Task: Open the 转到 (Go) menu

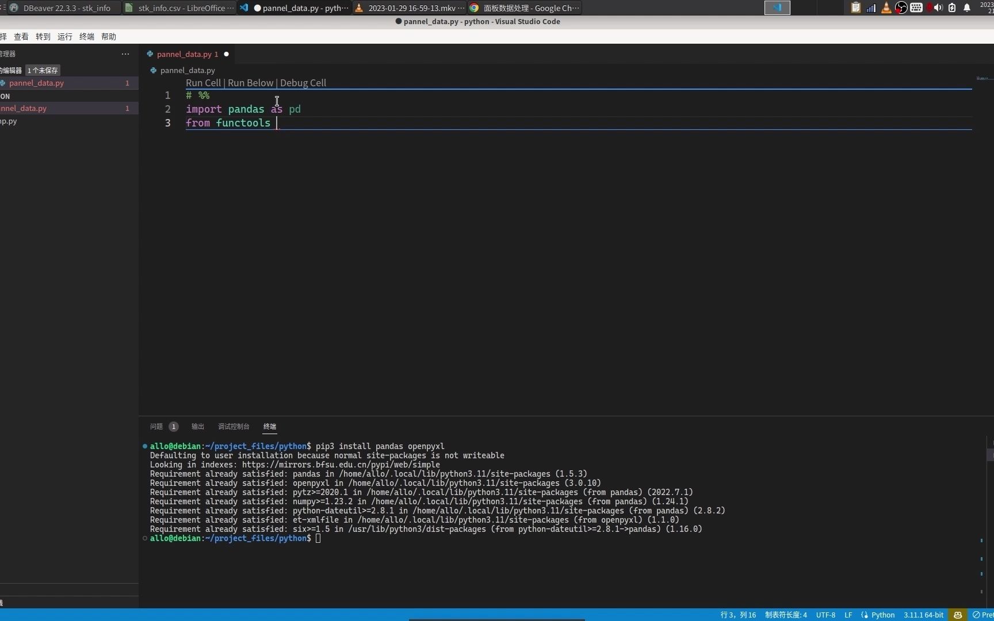Action: pos(43,36)
